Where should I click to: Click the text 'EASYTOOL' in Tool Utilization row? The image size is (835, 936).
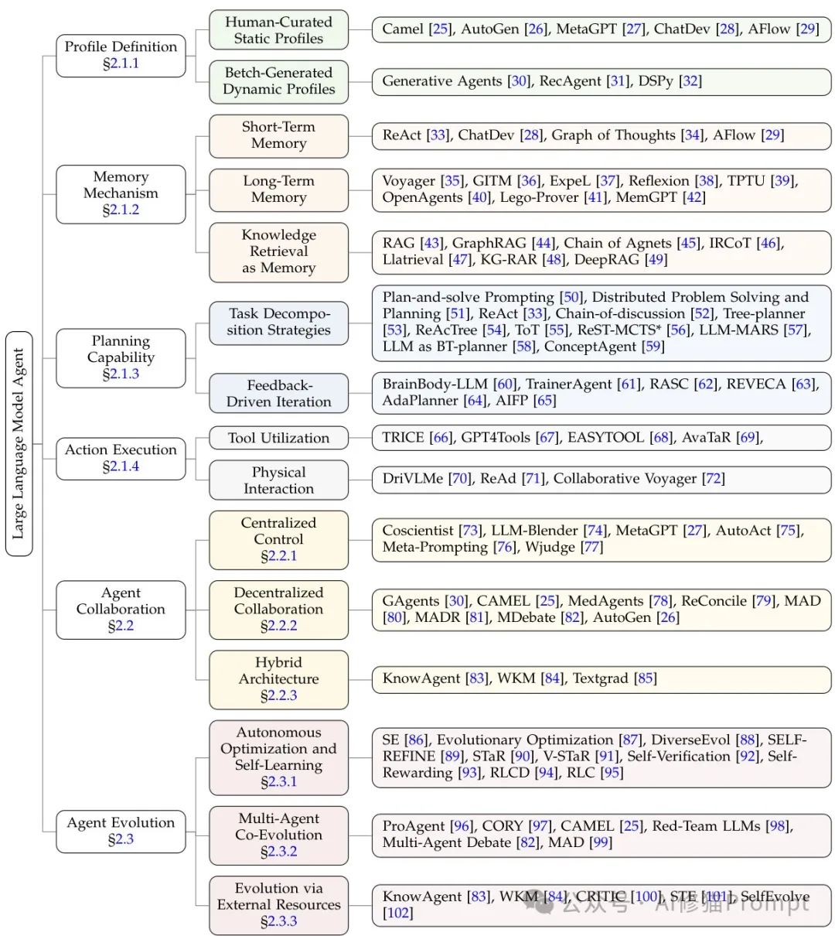[606, 438]
